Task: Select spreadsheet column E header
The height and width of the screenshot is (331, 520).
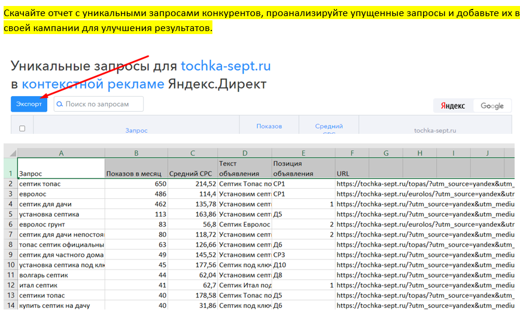Action: [303, 153]
